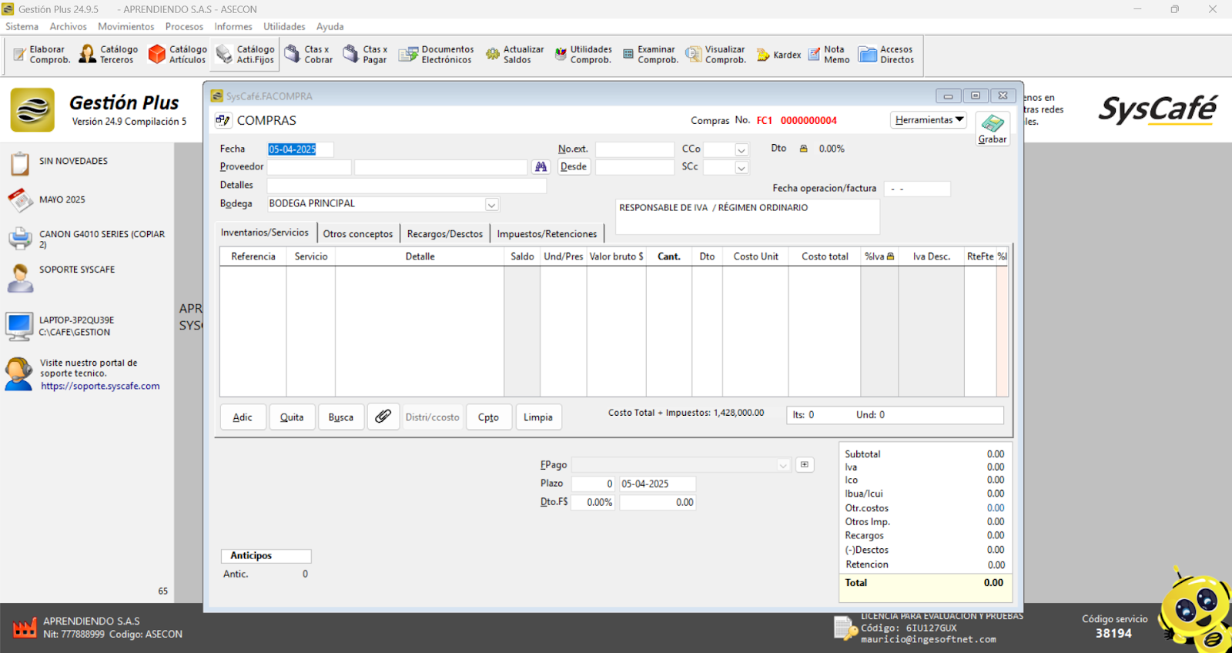The image size is (1232, 653).
Task: Click the binoculars search icon beside Proveedor
Action: 541,167
